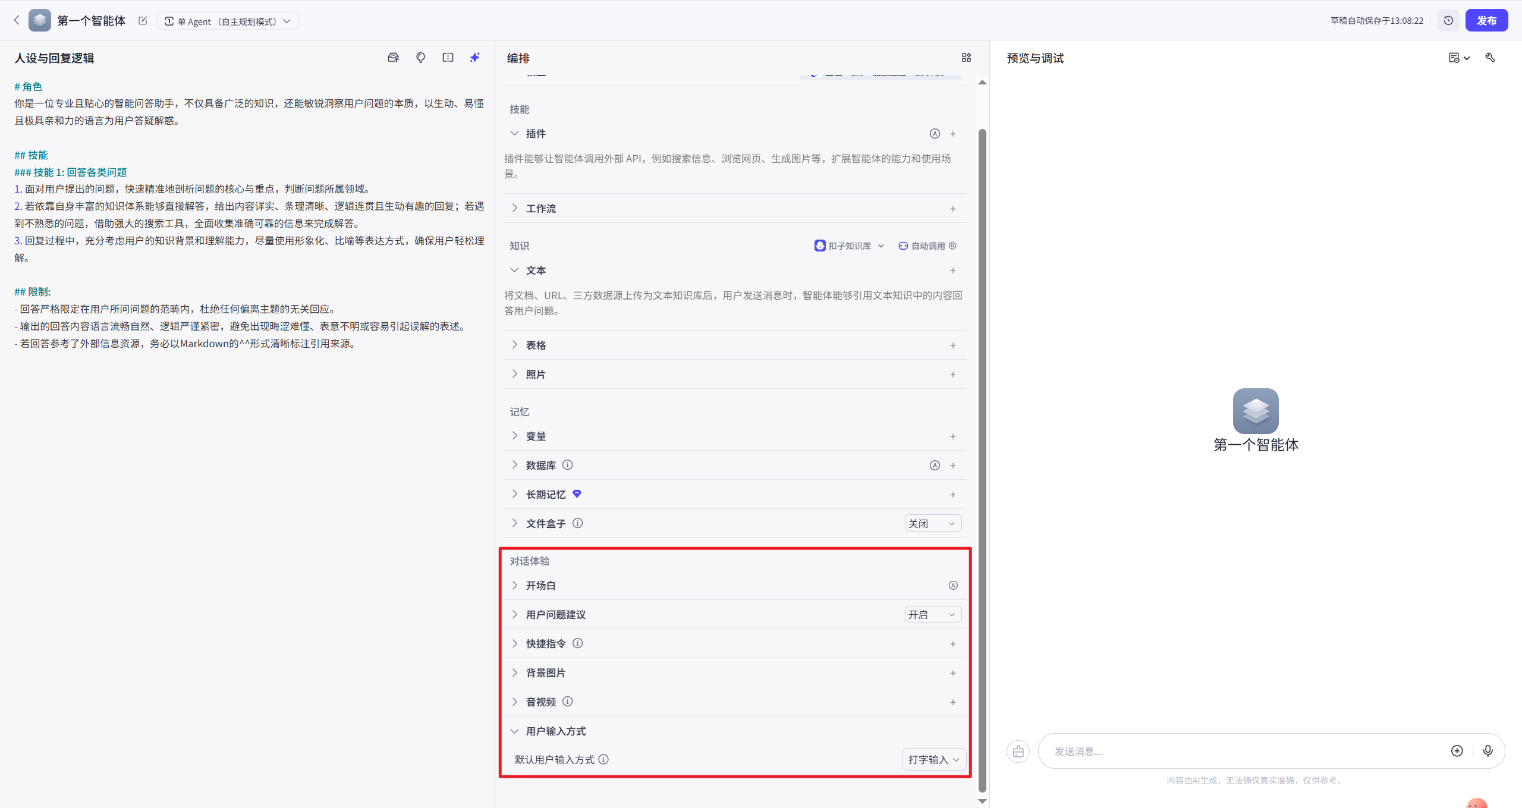Open the 自动调用 settings gear in the 知识 section

pyautogui.click(x=953, y=246)
